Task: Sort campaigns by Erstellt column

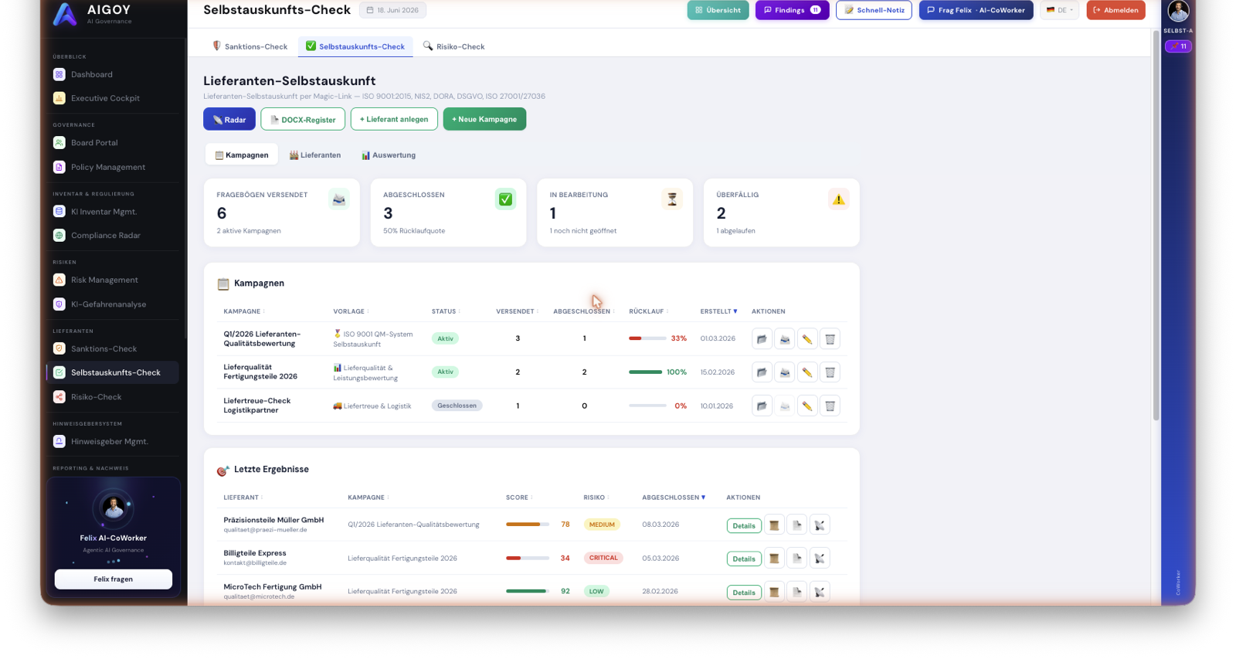Action: click(718, 311)
